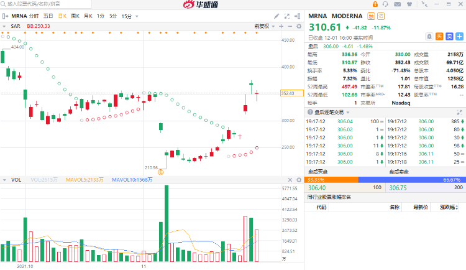Open VOL indicator dropdown arrow

(4, 180)
